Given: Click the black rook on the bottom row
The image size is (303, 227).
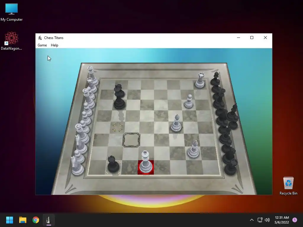Looking at the screenshot, I should click(x=113, y=164).
